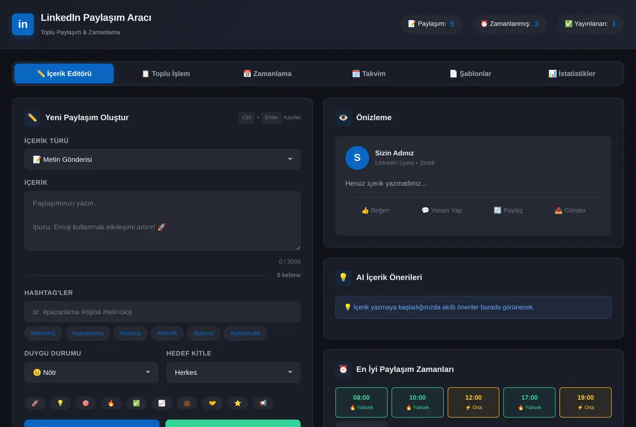Screen dimensions: 636x427
Task: Select the İçerik Editörü tab
Action: click(64, 74)
